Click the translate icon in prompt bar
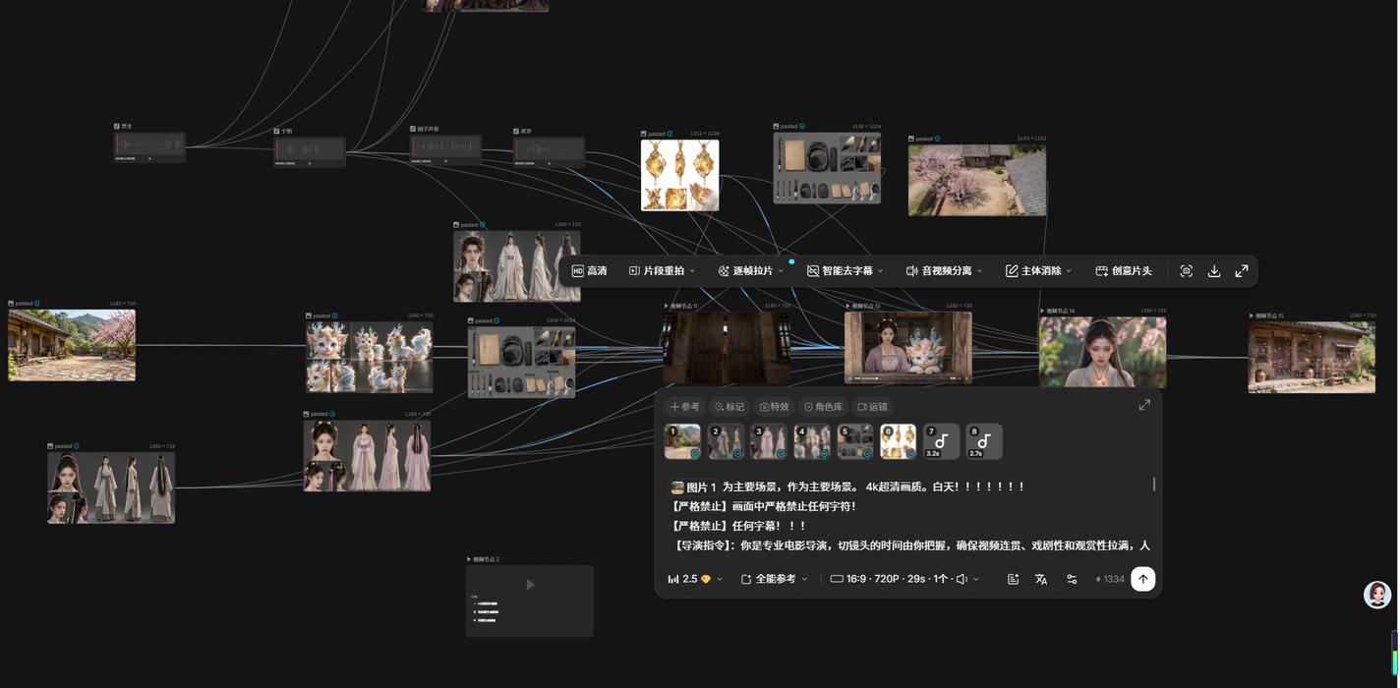This screenshot has height=688, width=1400. coord(1042,580)
